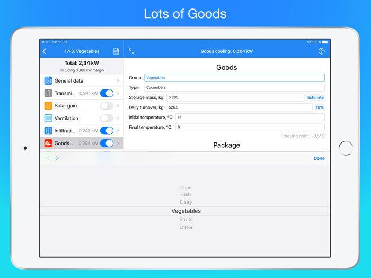Click the Storage mass input field
371x278 pixels.
coord(235,97)
